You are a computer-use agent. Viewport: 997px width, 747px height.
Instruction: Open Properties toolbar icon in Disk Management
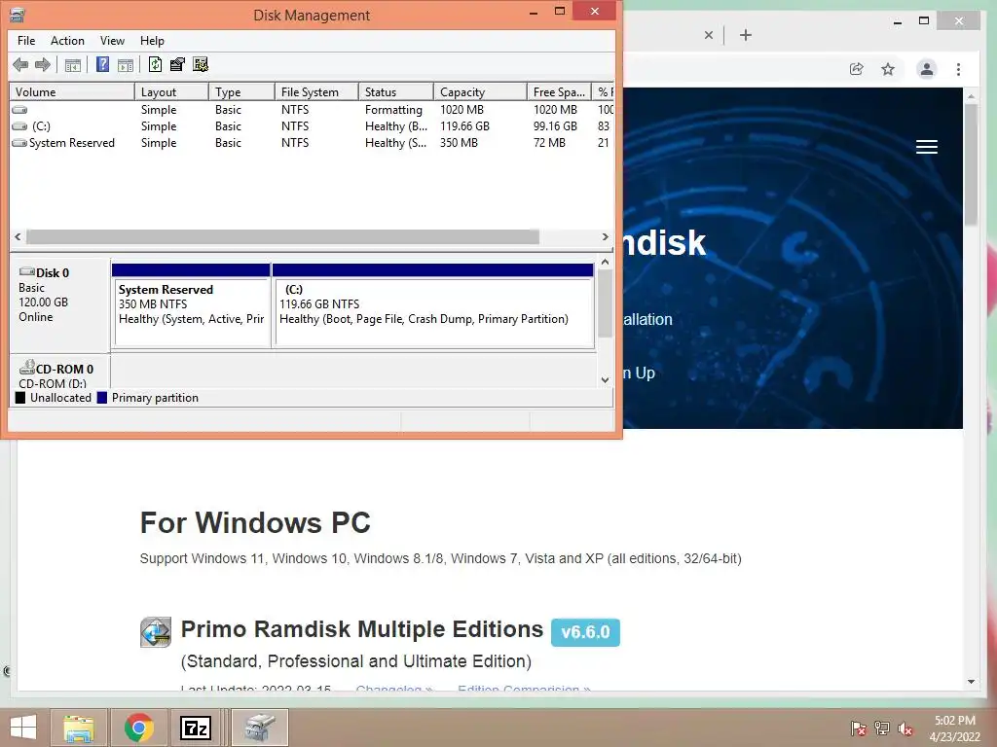(x=177, y=65)
